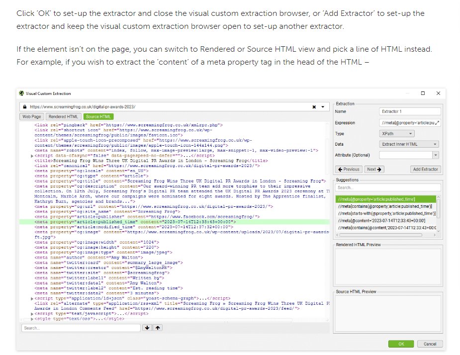Click the source search field at bottom
460x355 pixels.
point(81,328)
